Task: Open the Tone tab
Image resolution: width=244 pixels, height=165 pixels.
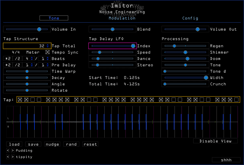Action: [x=54, y=18]
